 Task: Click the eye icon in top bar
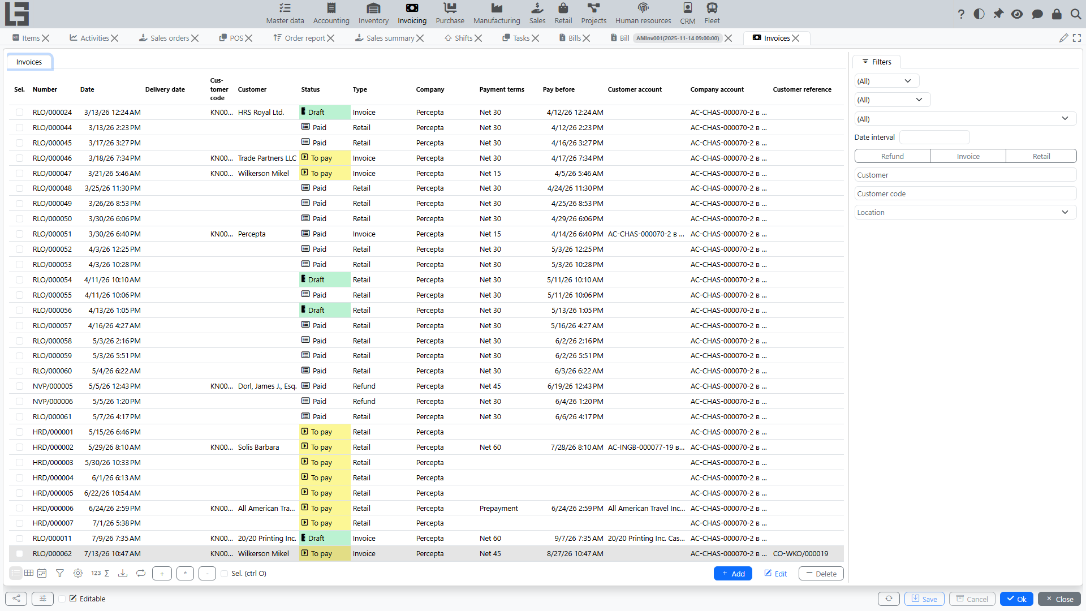tap(1017, 14)
